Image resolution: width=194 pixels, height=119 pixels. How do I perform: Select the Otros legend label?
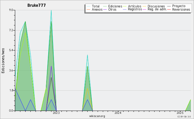[112, 9]
